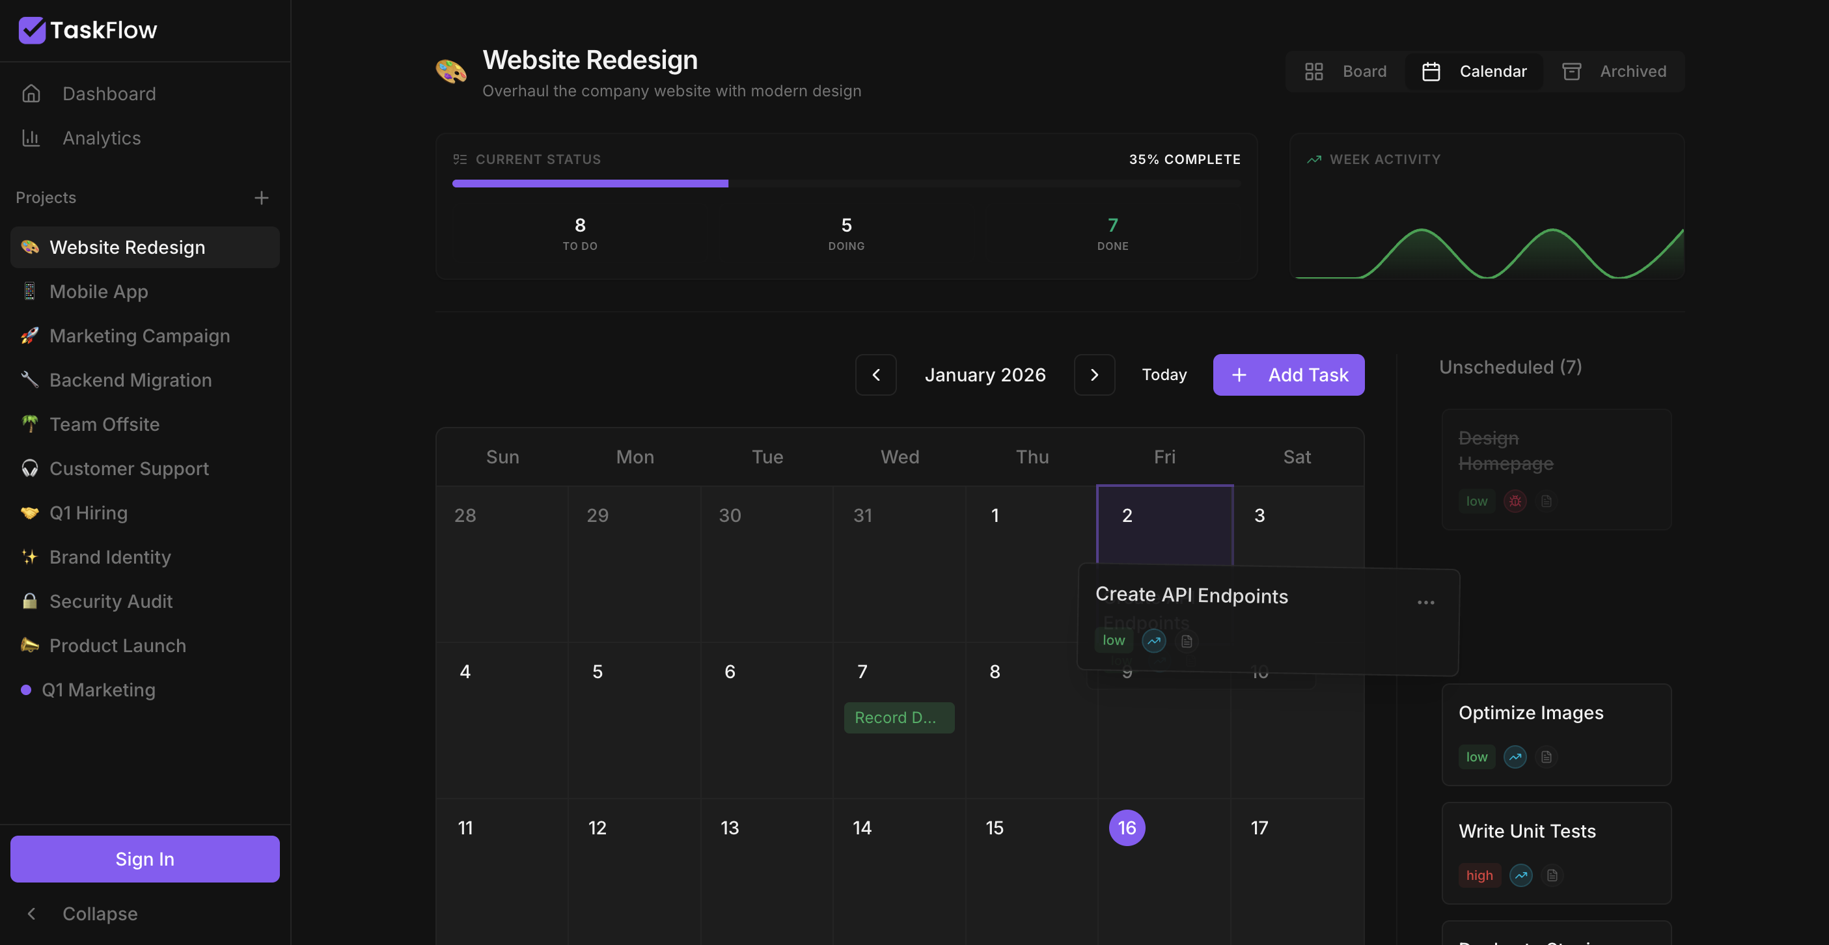This screenshot has width=1829, height=945.
Task: Click the Calendar tab icon
Action: point(1431,71)
